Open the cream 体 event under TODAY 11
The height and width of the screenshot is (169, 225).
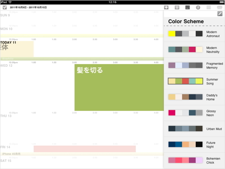tap(17, 49)
